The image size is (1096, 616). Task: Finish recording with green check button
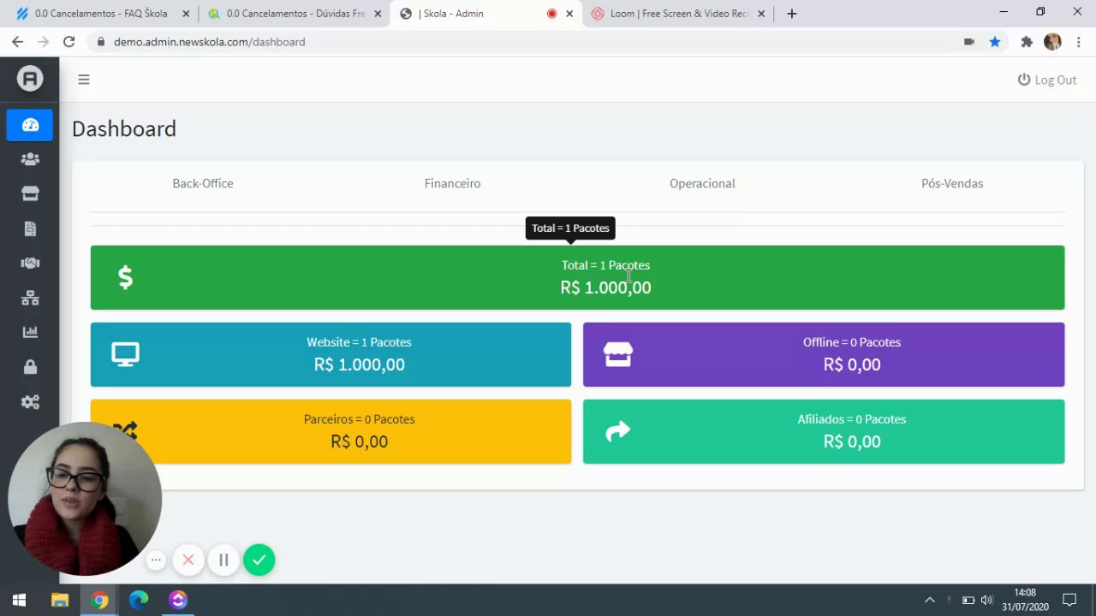click(x=259, y=560)
